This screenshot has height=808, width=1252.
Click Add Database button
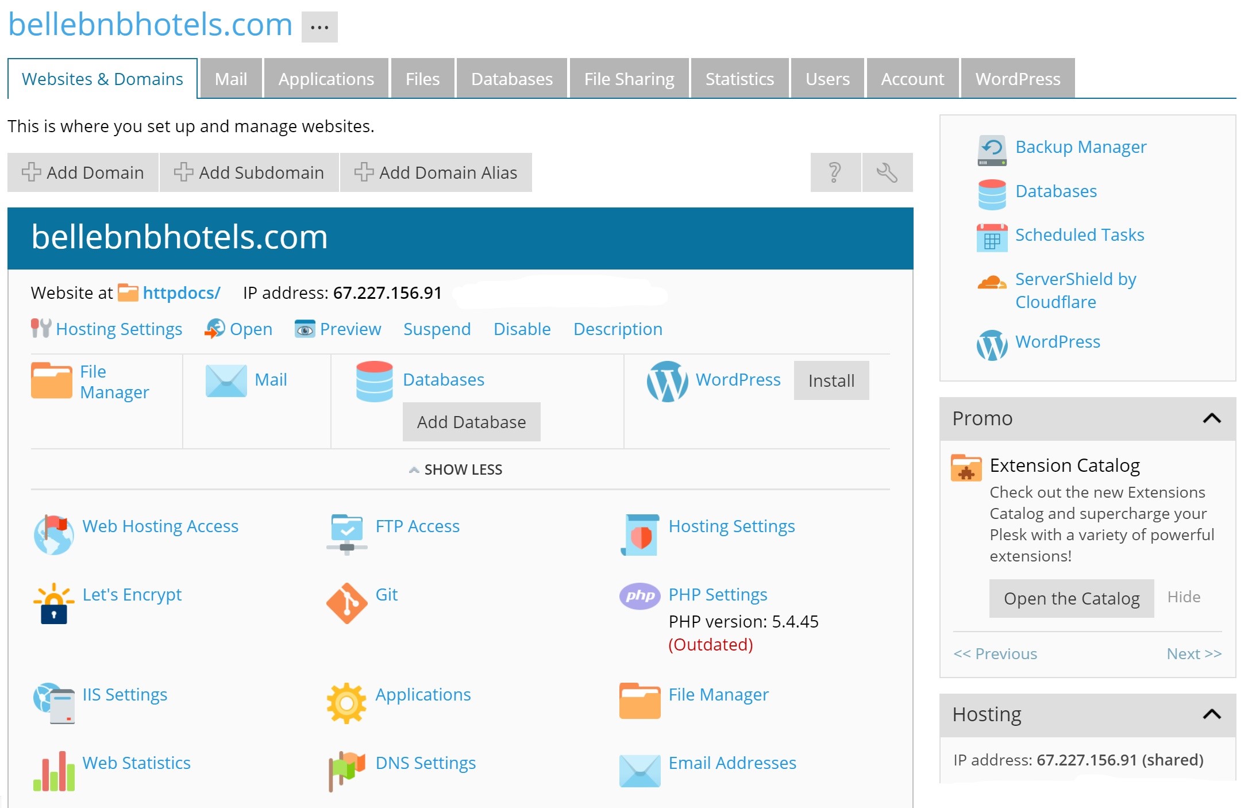[x=470, y=421]
